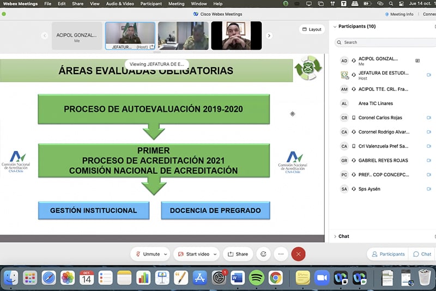Toggle the Participants panel button
This screenshot has height=291, width=436.
[x=387, y=254]
